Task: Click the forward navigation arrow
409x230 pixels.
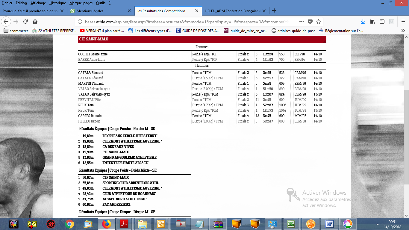Action: click(16, 22)
